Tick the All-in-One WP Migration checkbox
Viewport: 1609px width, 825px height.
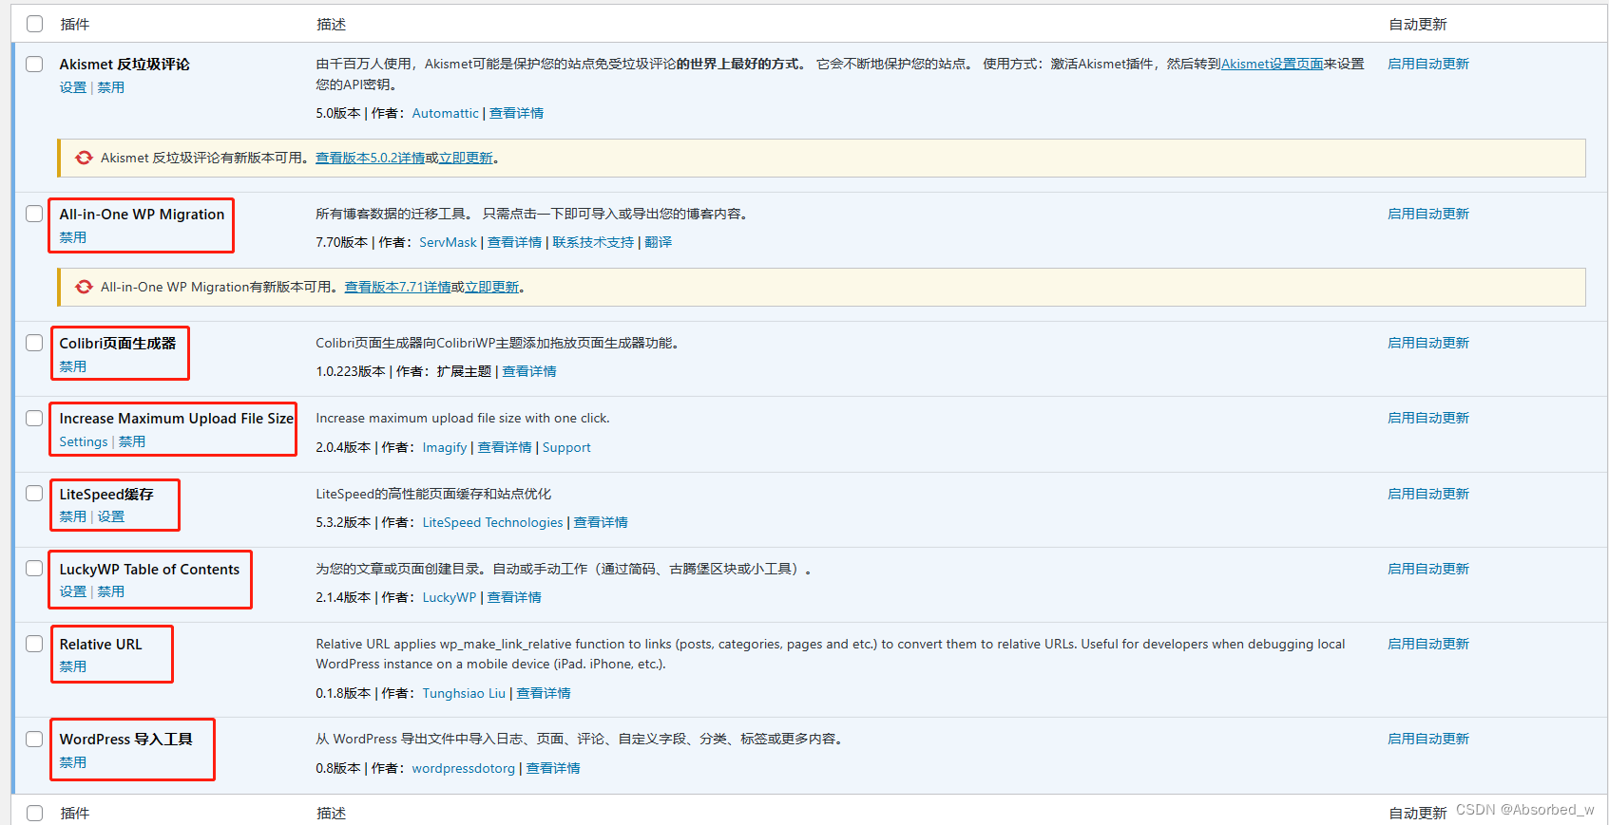35,214
